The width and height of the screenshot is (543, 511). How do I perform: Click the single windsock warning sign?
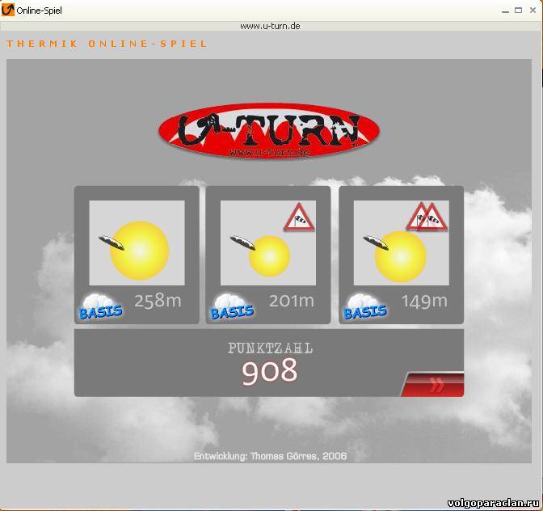299,217
